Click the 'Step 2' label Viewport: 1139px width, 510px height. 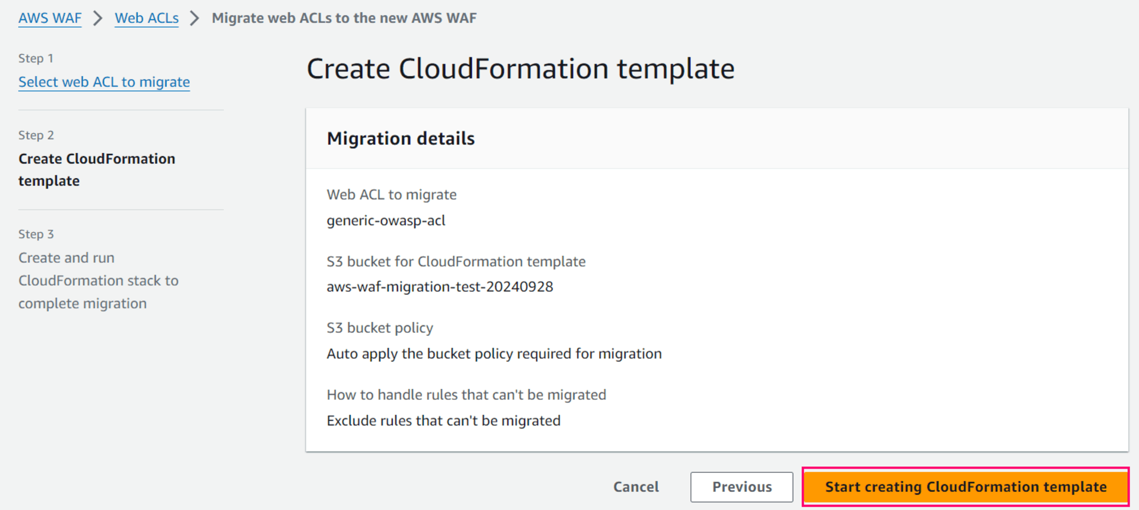pos(36,135)
